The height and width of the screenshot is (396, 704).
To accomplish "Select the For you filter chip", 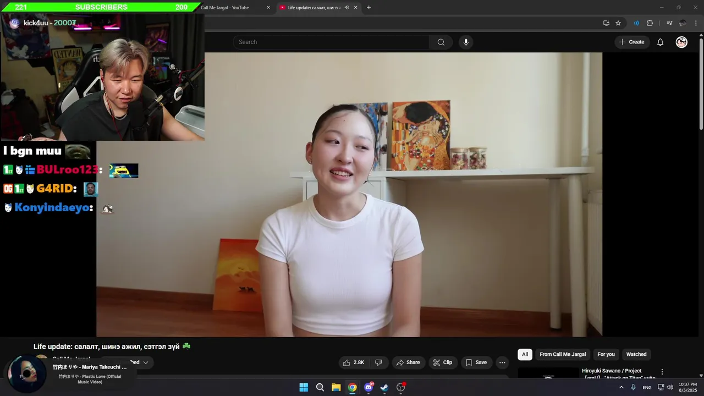I will pyautogui.click(x=606, y=354).
